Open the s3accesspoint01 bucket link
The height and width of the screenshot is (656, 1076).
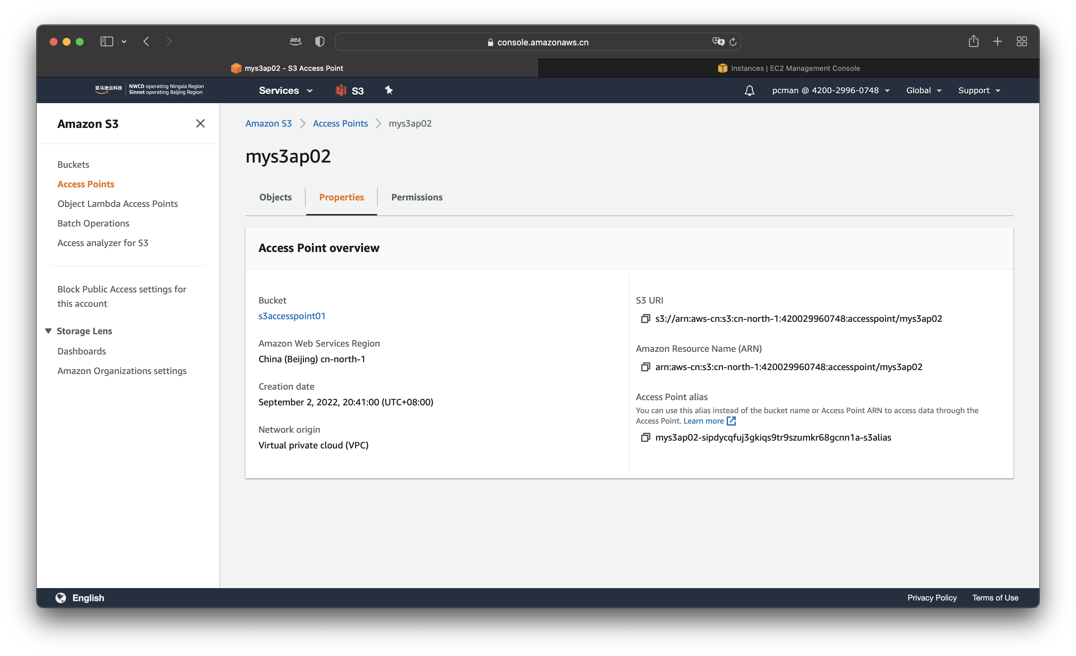[x=292, y=316]
